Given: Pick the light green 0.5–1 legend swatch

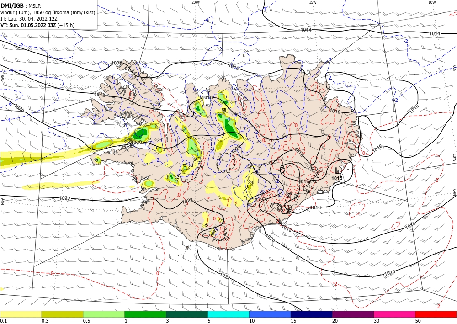Looking at the screenshot, I should point(104,314).
